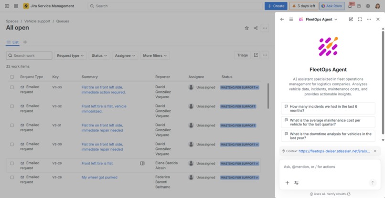
Task: Focus the top Search field
Action: [x=175, y=6]
